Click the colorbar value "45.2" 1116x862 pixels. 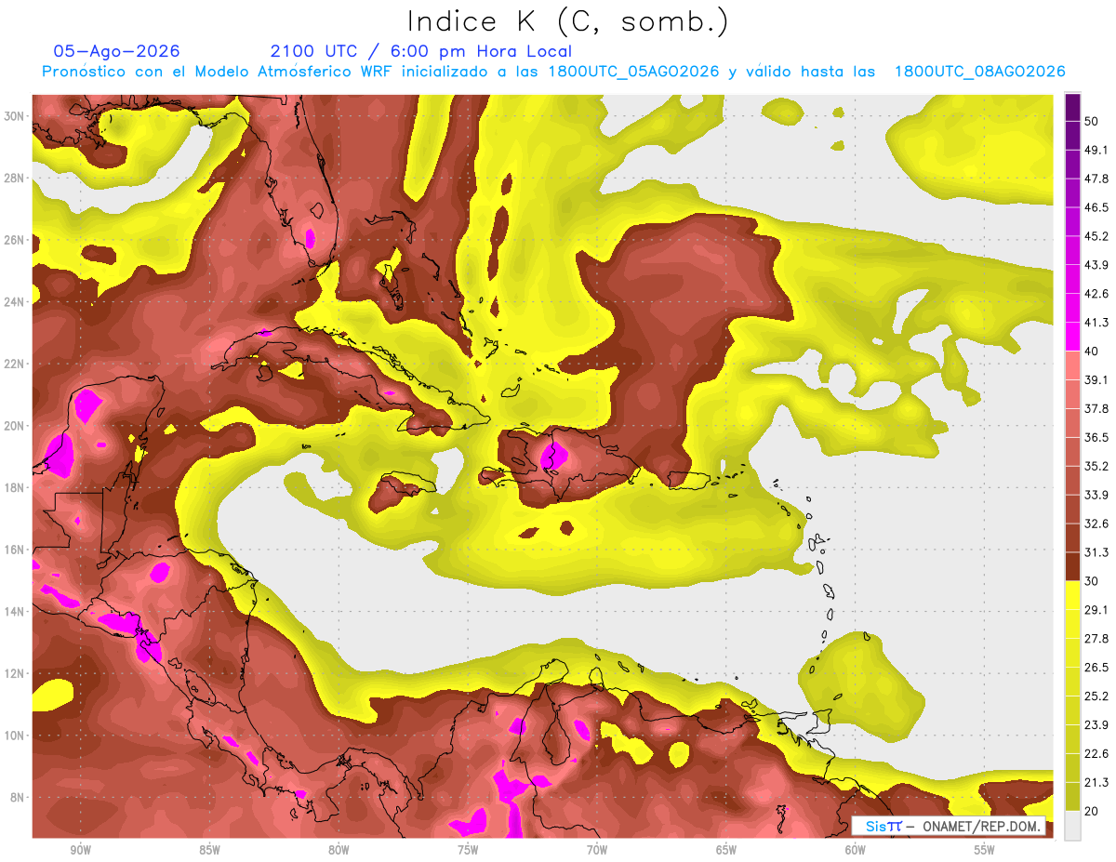pos(1097,236)
